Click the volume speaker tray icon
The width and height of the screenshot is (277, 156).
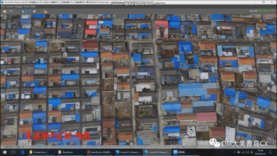(247, 152)
